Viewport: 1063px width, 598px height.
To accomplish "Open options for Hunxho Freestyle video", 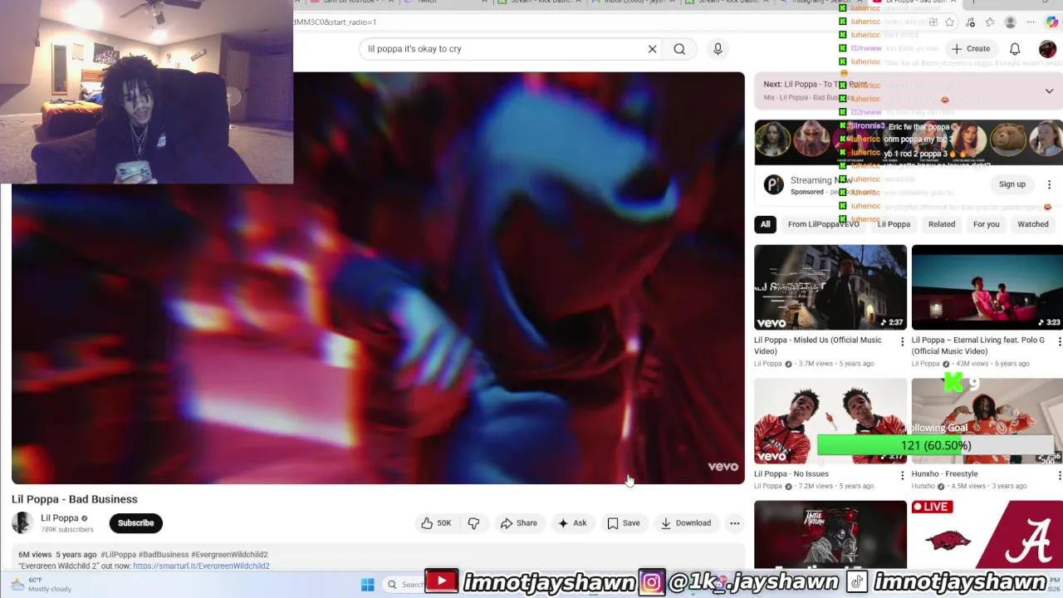I will click(1059, 475).
